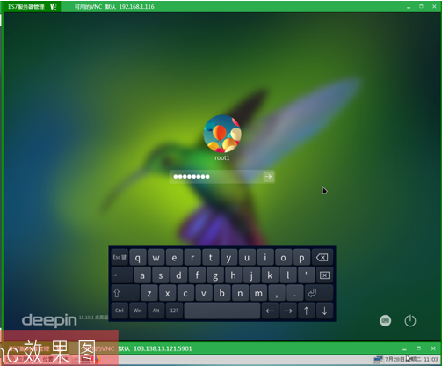
Task: Tap the comma key on virtual keyboard
Action: click(x=277, y=293)
